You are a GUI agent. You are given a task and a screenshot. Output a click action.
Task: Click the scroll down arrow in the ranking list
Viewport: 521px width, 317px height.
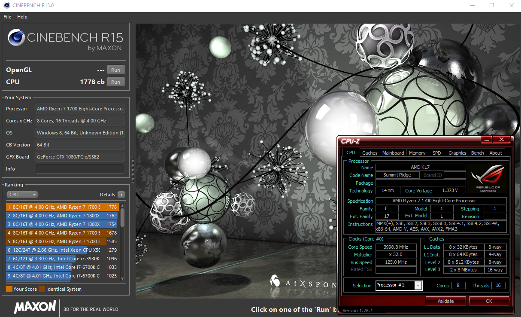pos(122,278)
